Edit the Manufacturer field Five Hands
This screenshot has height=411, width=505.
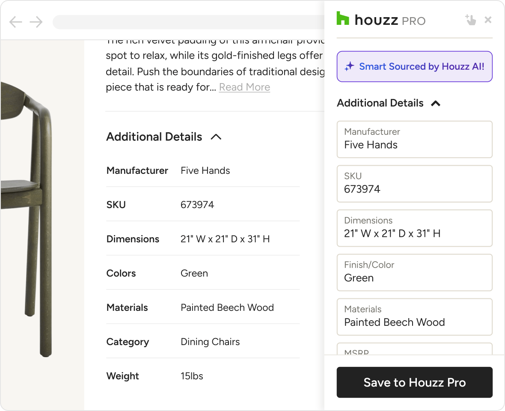(x=415, y=140)
